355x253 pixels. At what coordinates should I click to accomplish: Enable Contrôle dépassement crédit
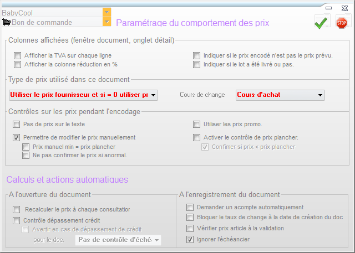click(x=16, y=220)
